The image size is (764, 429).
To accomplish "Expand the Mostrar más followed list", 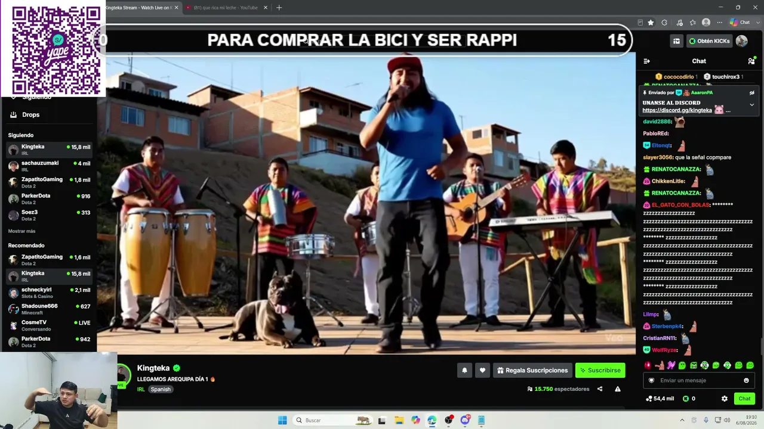I will (21, 231).
